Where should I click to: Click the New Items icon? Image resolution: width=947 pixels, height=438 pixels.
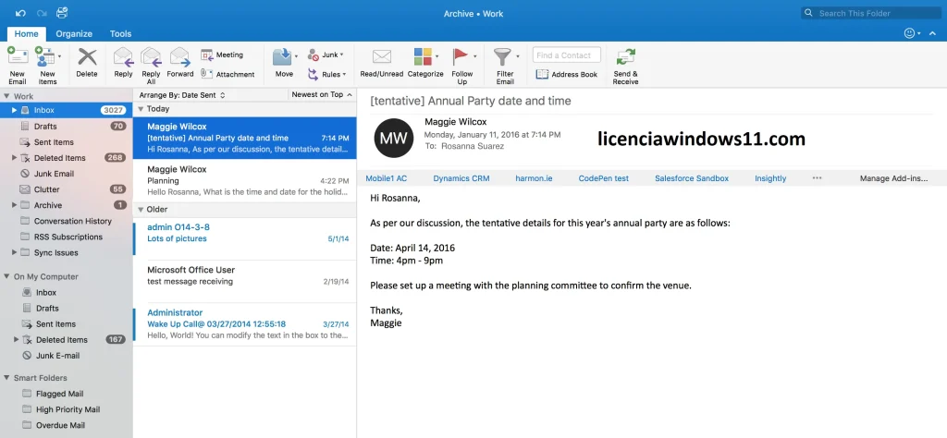44,58
